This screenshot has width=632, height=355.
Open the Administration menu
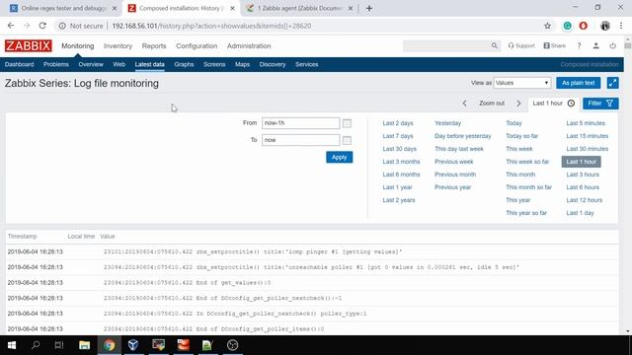[x=249, y=46]
